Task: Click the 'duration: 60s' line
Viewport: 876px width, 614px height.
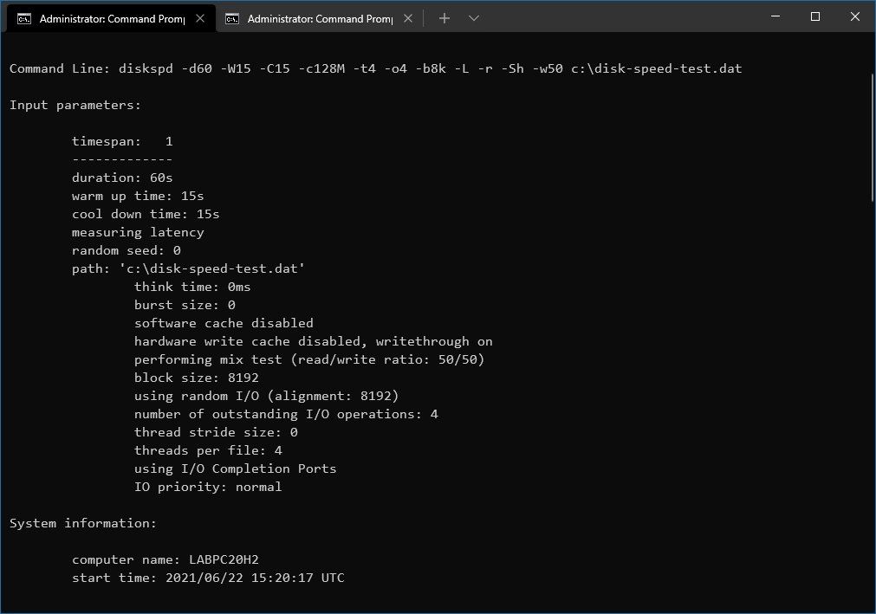Action: point(121,178)
